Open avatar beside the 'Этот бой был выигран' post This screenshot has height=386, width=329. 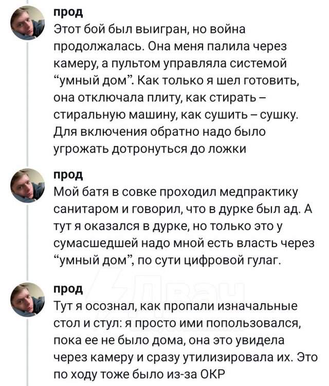[x=28, y=23]
